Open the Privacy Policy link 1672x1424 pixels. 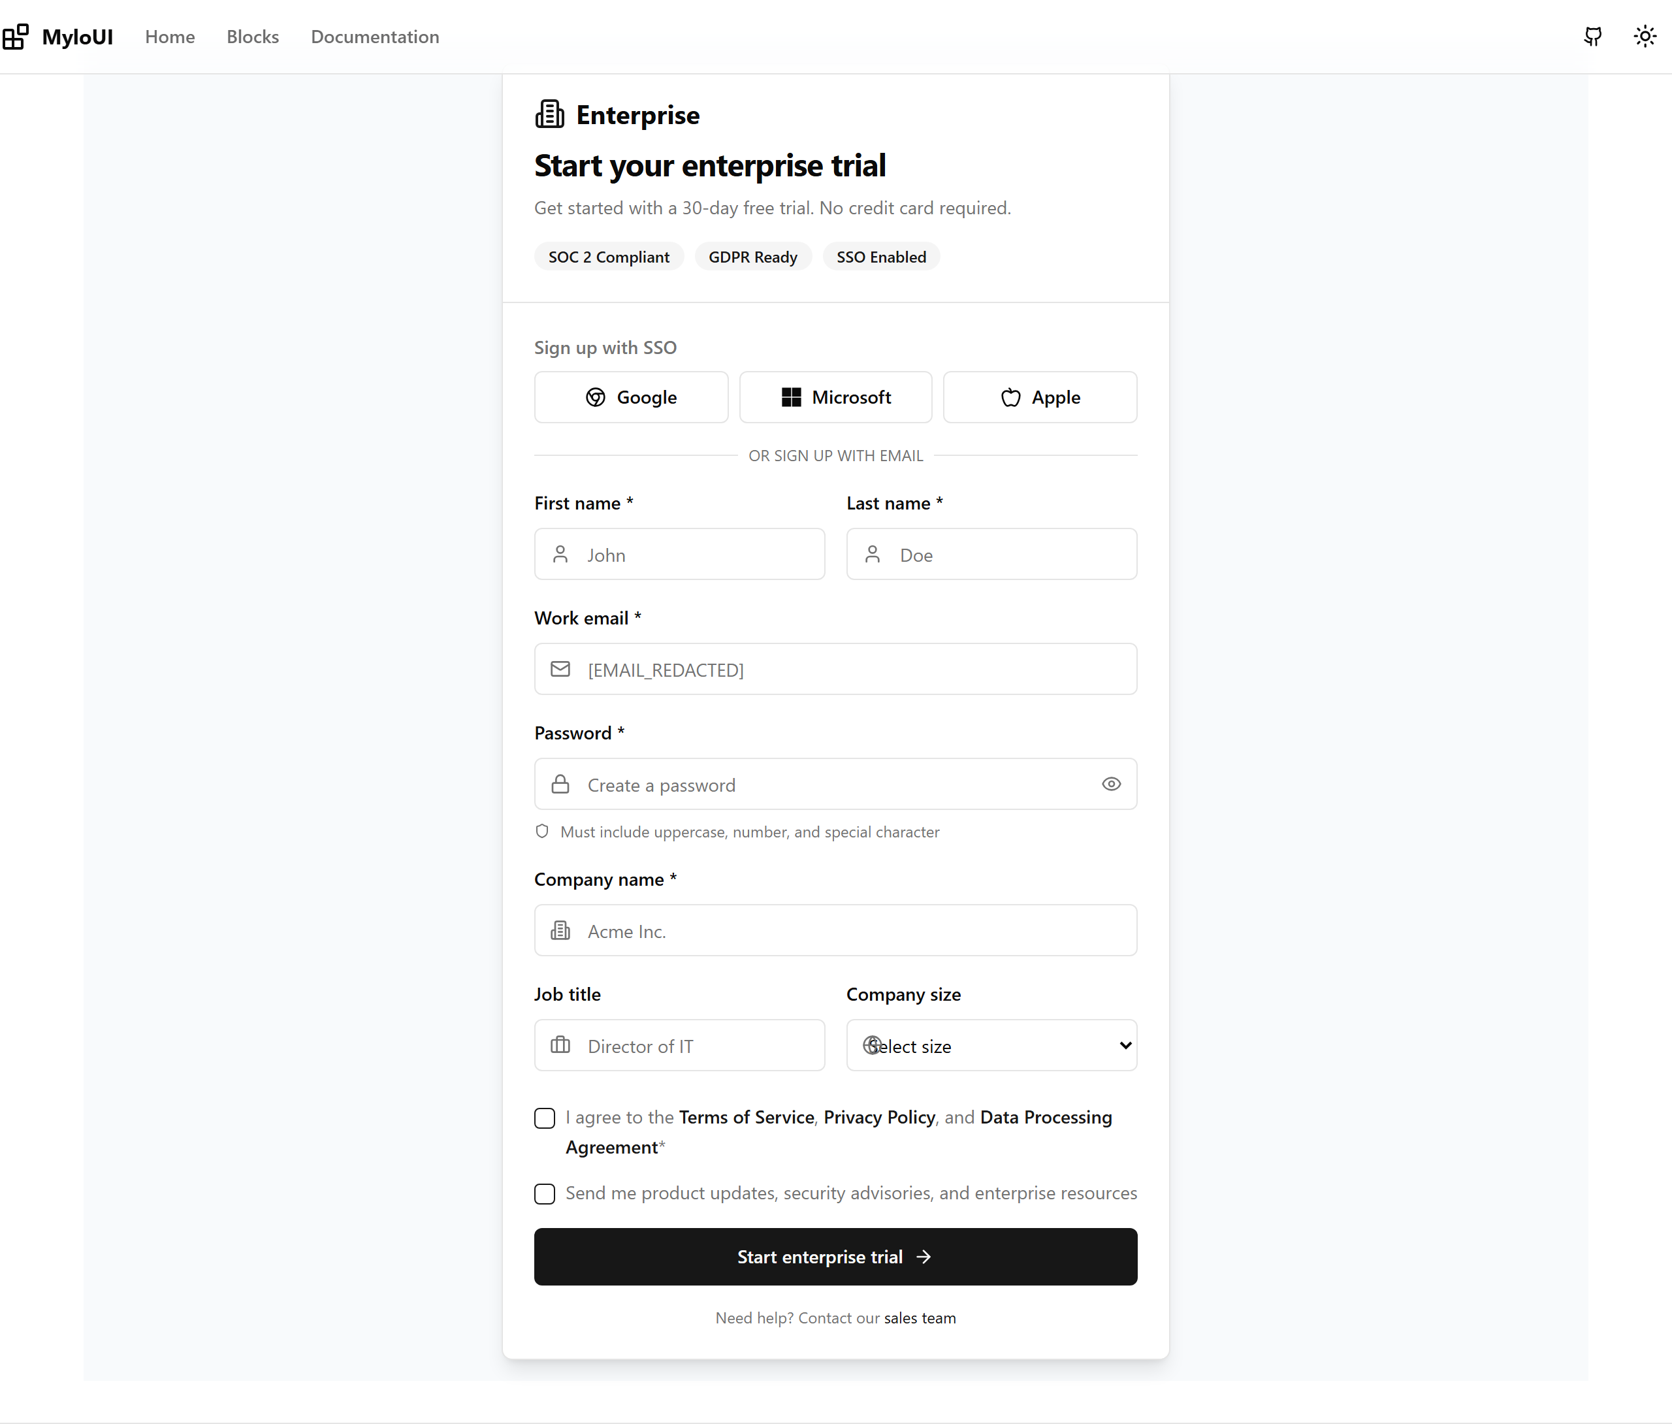[880, 1117]
